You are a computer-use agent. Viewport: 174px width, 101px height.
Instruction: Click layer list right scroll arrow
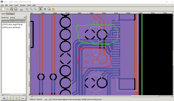point(25,95)
